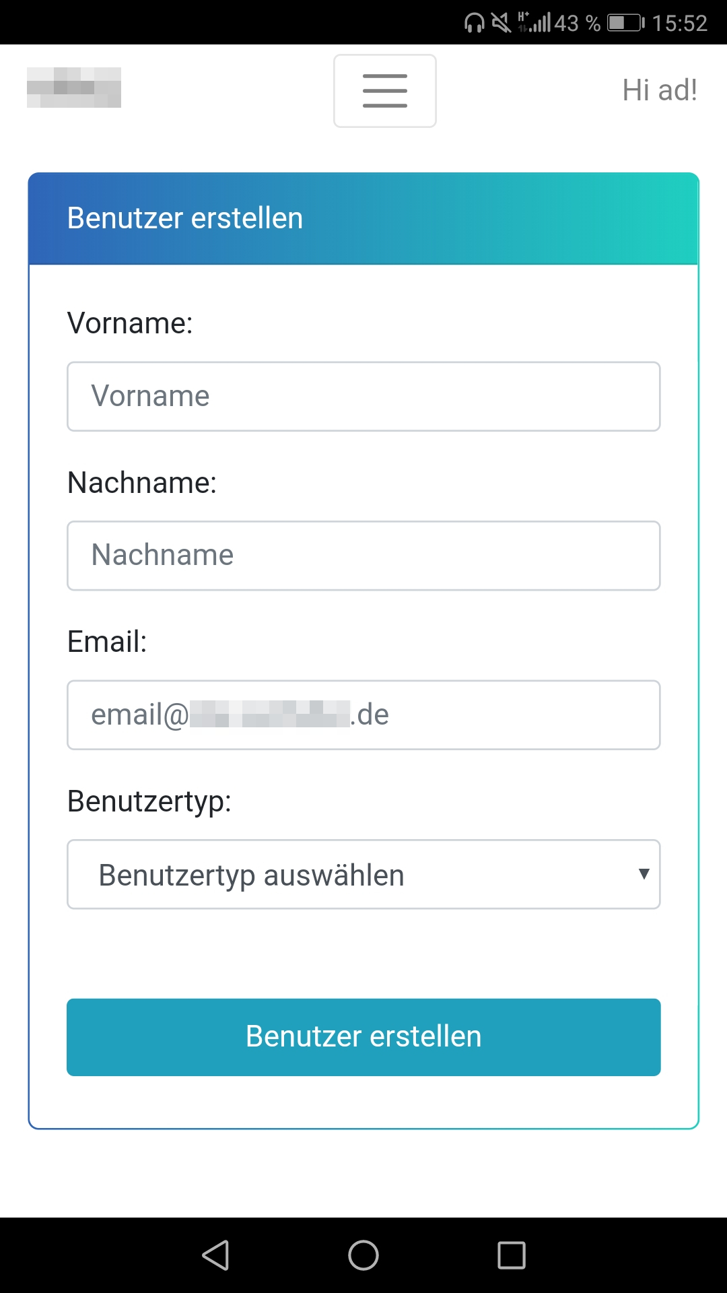Click the Benutzertyp: field label

pyautogui.click(x=149, y=801)
